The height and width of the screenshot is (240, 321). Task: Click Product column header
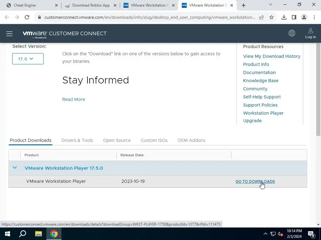pyautogui.click(x=32, y=155)
